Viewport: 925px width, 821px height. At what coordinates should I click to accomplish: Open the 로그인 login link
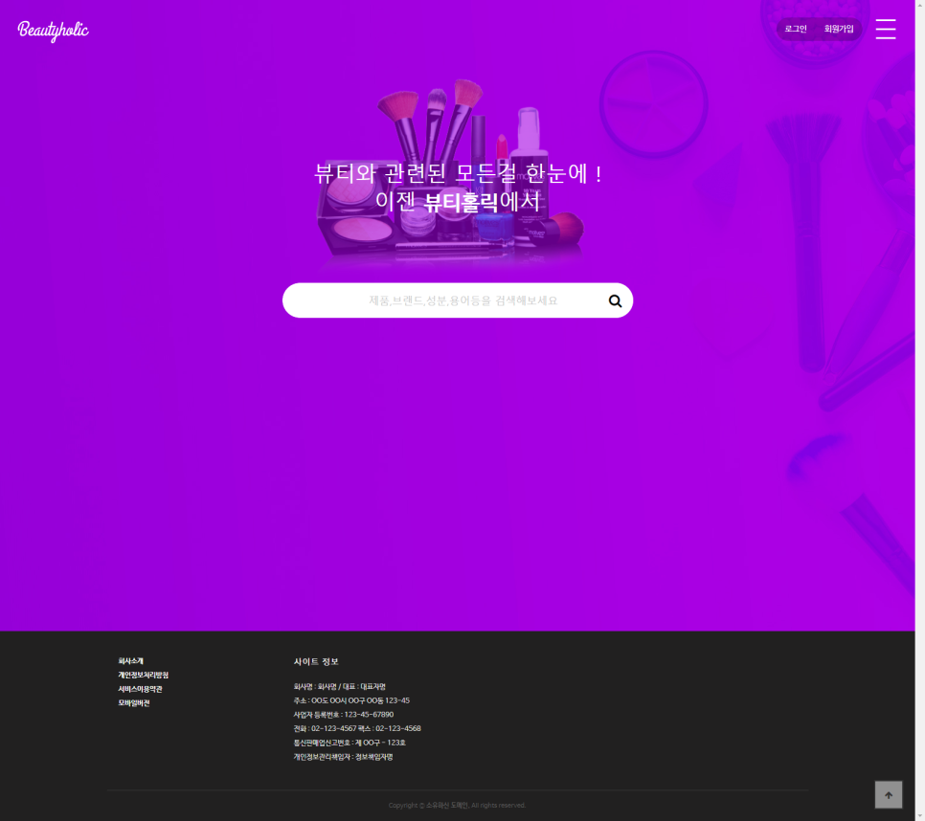pyautogui.click(x=796, y=29)
